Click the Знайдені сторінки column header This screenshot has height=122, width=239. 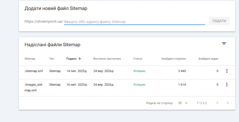173,59
